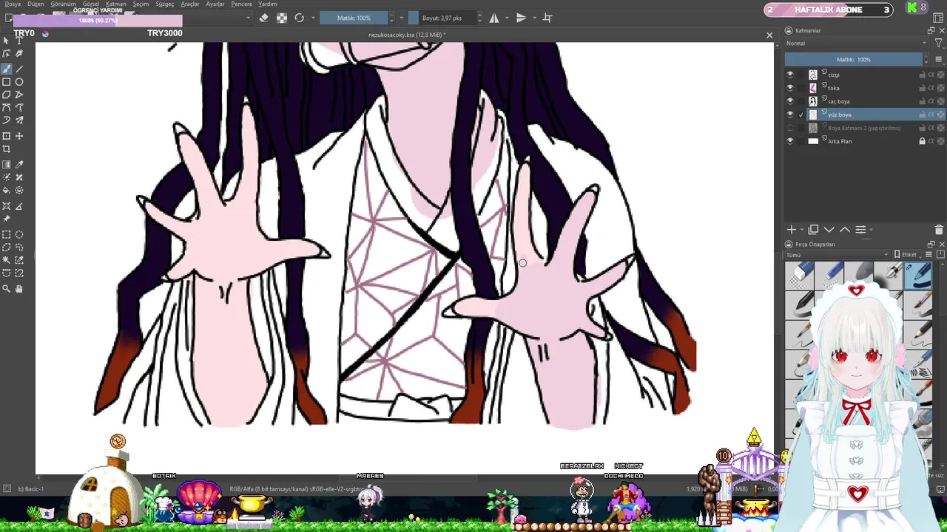Open brush preset tag Tümü dropdown

(x=837, y=255)
